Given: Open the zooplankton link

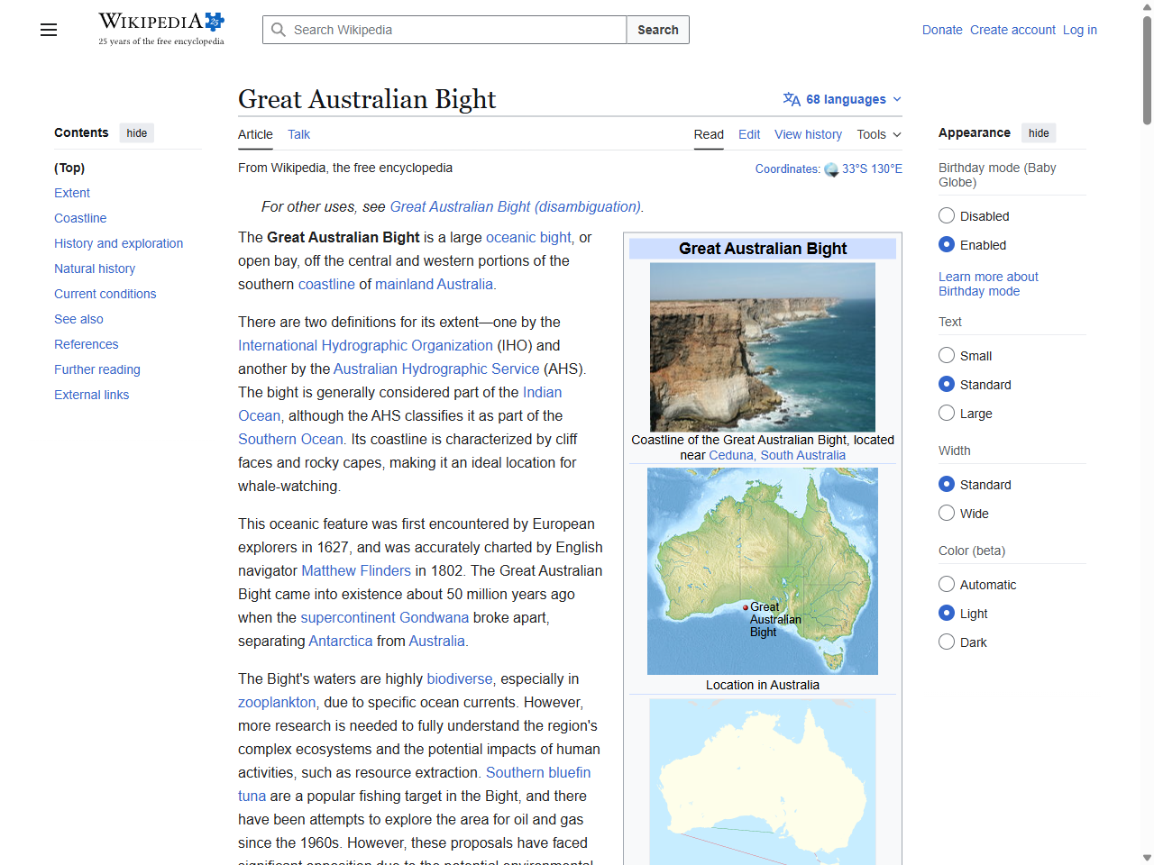Looking at the screenshot, I should (277, 702).
